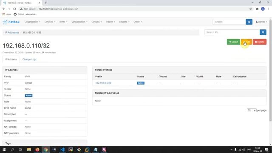272x153 pixels.
Task: Open Chrome three-dot menu
Action: click(268, 9)
